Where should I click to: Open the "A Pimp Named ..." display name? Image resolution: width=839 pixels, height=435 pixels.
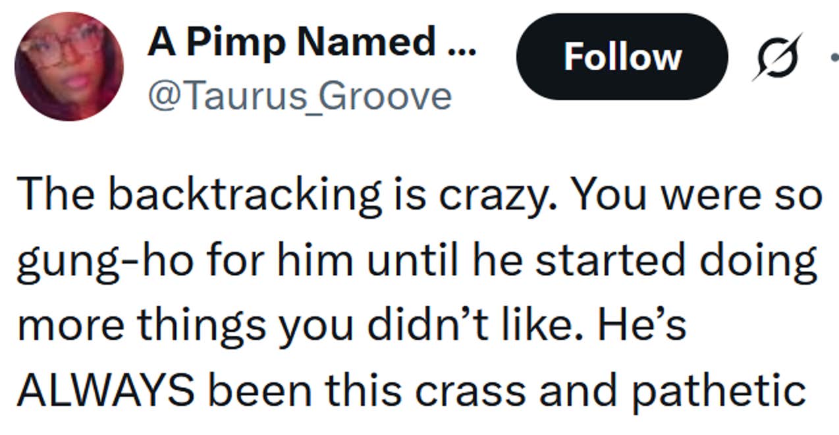click(311, 44)
